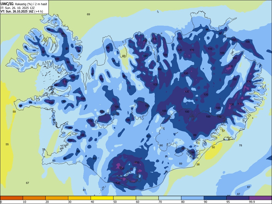This screenshot has width=272, height=204.
Task: Click the '81' value off the south coast
Action: click(84, 190)
